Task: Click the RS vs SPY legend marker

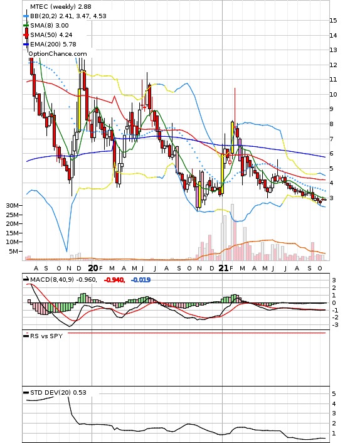Action: [x=26, y=336]
